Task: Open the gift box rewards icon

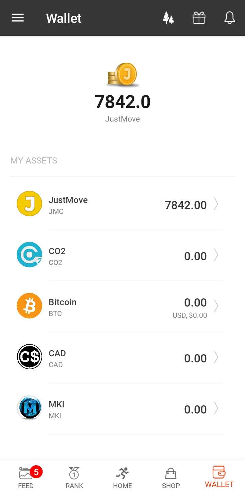Action: tap(199, 18)
